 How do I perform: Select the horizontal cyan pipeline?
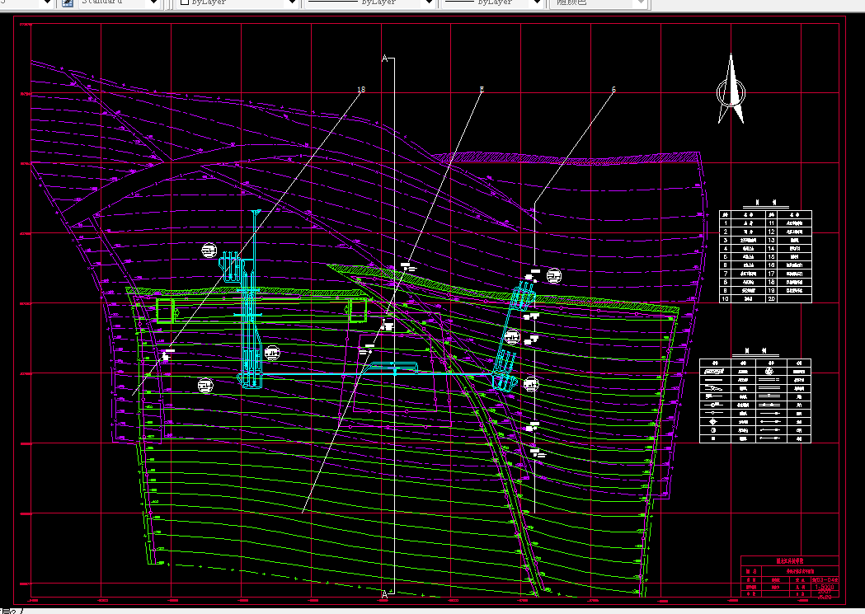[375, 374]
